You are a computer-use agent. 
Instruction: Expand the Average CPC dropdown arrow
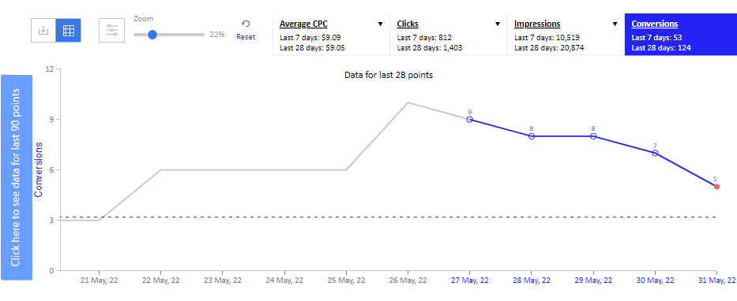[x=380, y=24]
